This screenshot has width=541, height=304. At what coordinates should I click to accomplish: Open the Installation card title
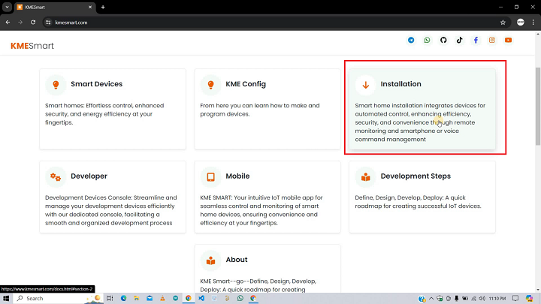pyautogui.click(x=401, y=84)
